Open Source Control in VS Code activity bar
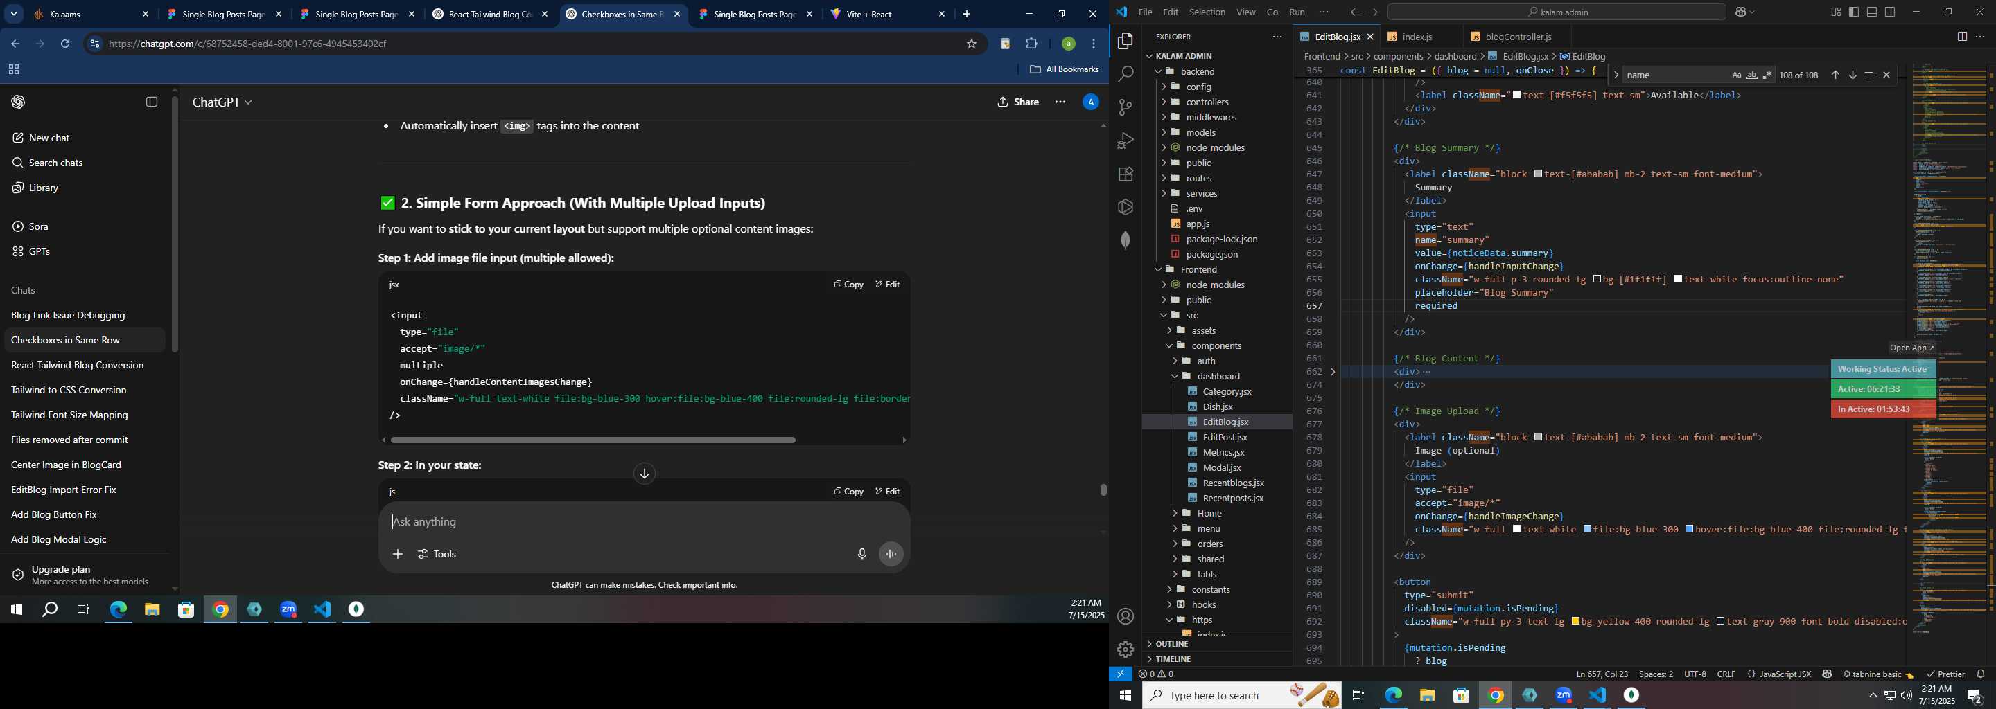This screenshot has width=1996, height=709. pyautogui.click(x=1125, y=107)
